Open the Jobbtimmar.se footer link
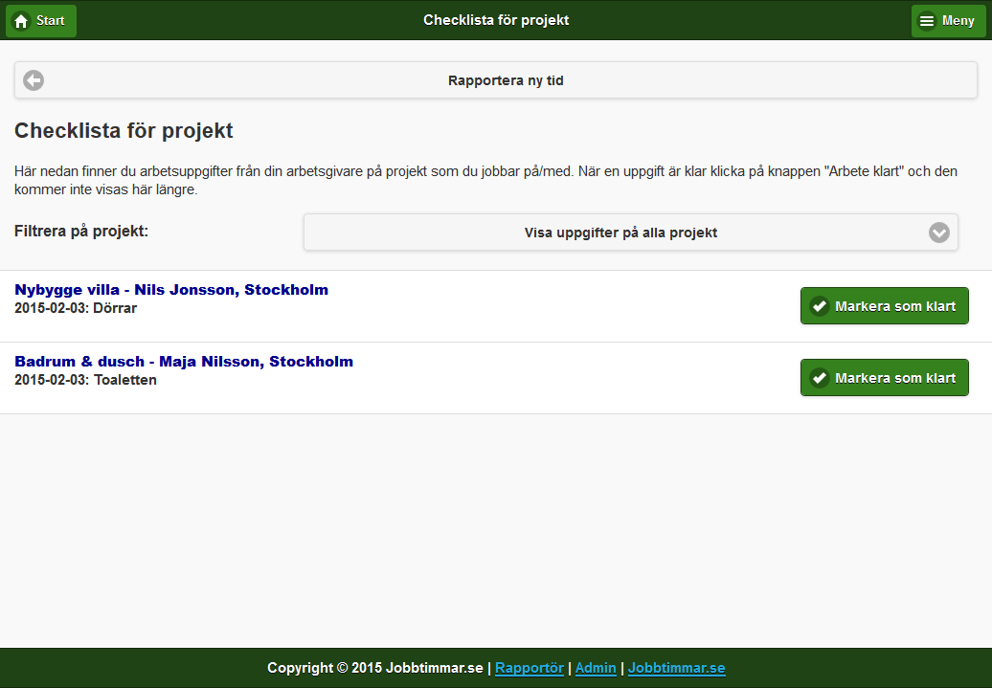 [x=676, y=668]
